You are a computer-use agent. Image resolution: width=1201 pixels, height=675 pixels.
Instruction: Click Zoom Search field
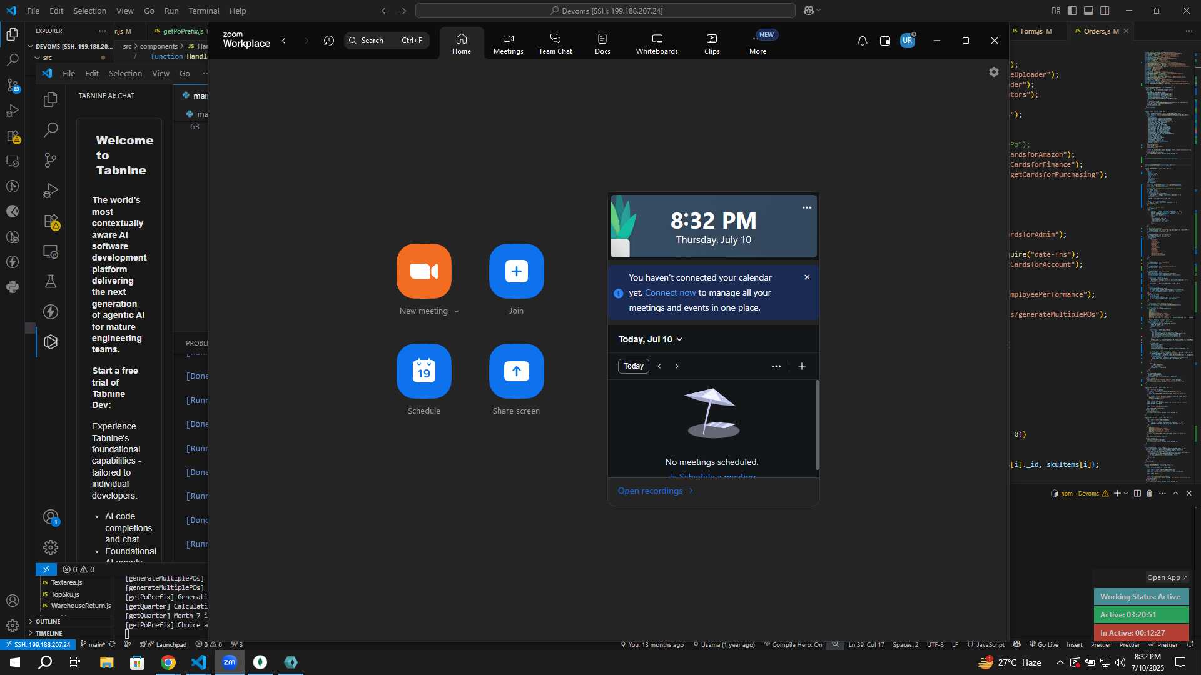pyautogui.click(x=387, y=41)
